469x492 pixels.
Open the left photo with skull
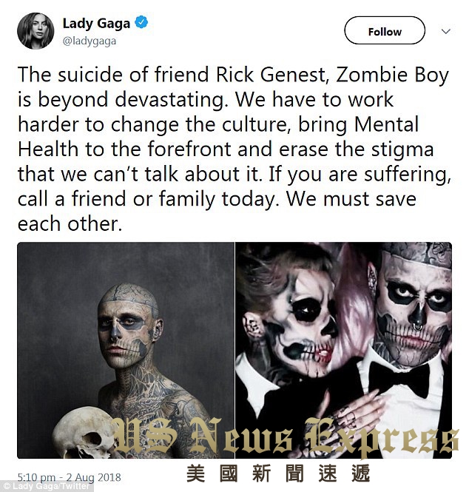click(x=126, y=350)
